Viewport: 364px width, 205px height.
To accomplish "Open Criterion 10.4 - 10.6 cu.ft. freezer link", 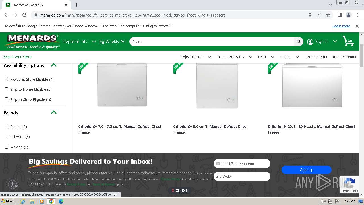I will (x=311, y=129).
